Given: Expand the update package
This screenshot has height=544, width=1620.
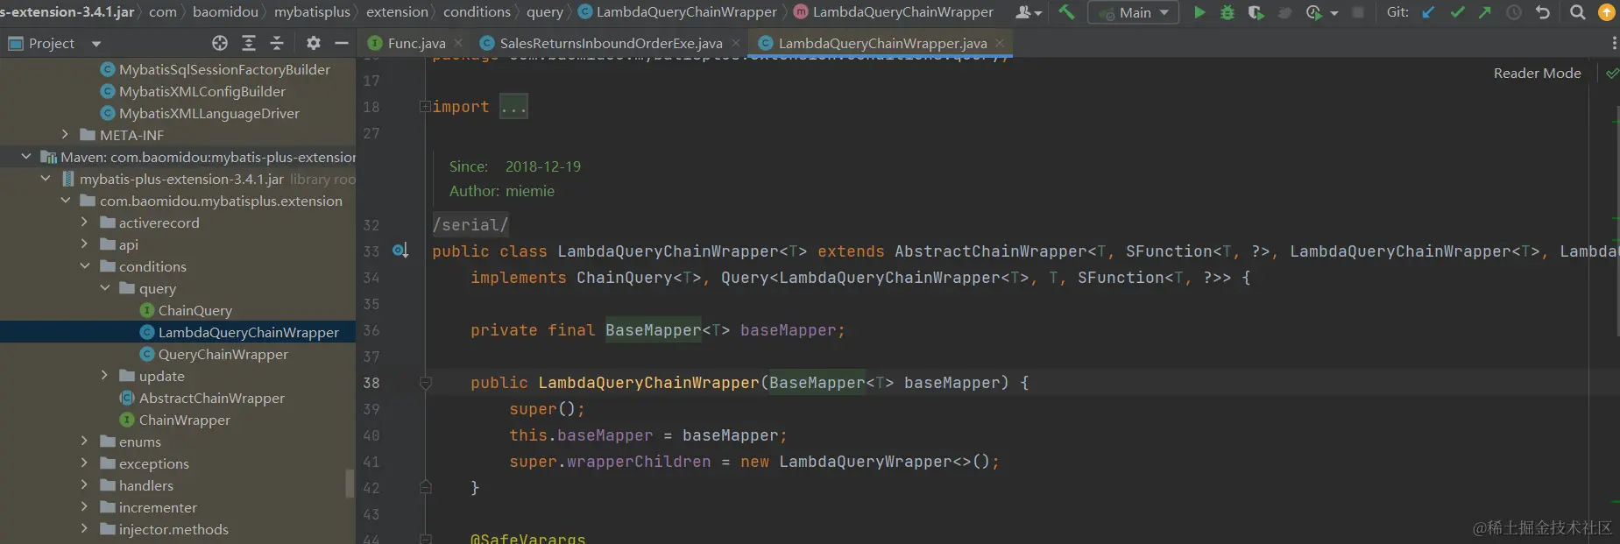Looking at the screenshot, I should click(x=104, y=376).
